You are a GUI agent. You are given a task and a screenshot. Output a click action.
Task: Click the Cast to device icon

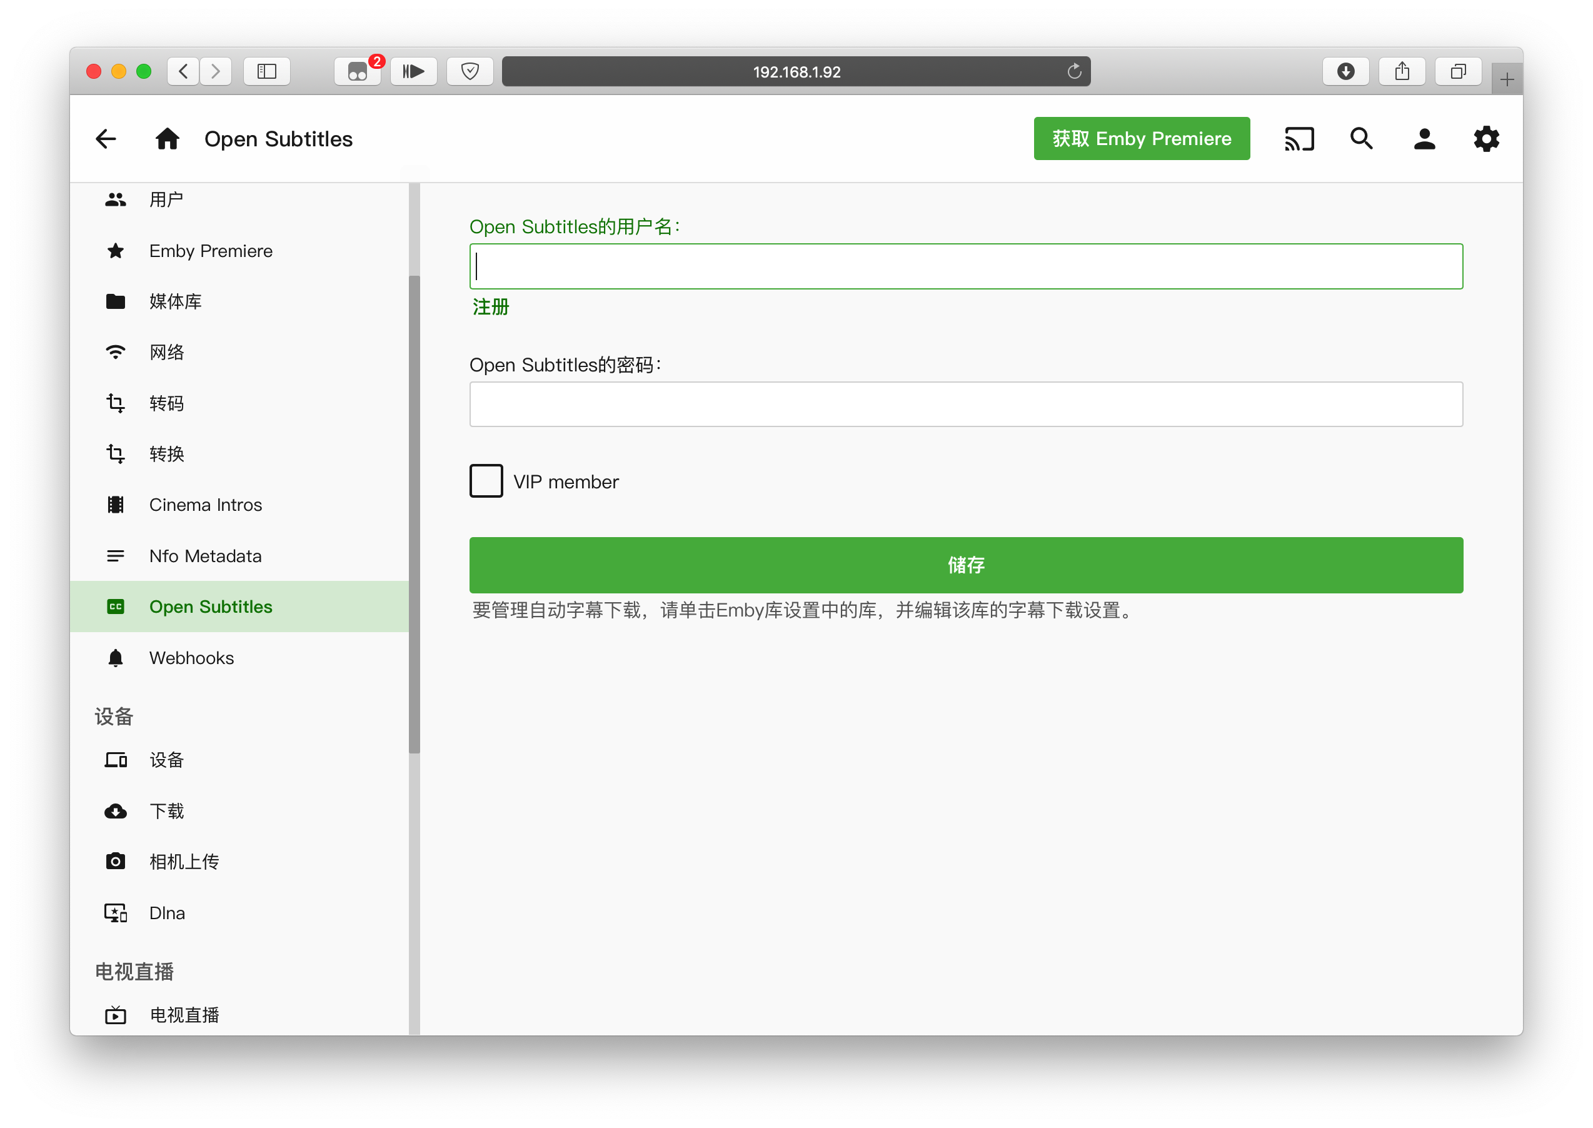point(1299,139)
